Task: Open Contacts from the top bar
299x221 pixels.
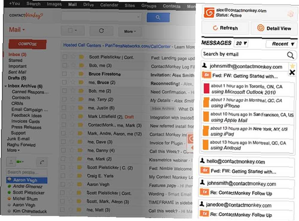Action: click(172, 6)
